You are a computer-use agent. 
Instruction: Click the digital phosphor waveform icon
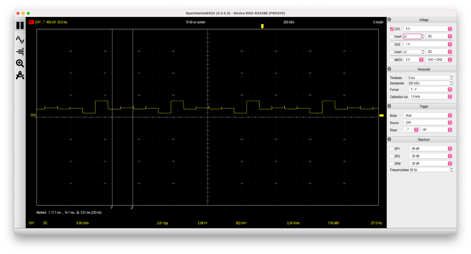(20, 40)
